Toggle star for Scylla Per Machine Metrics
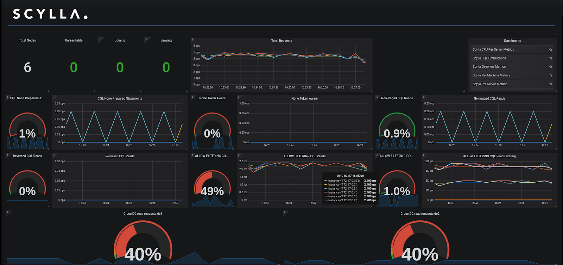This screenshot has width=563, height=265. click(551, 75)
